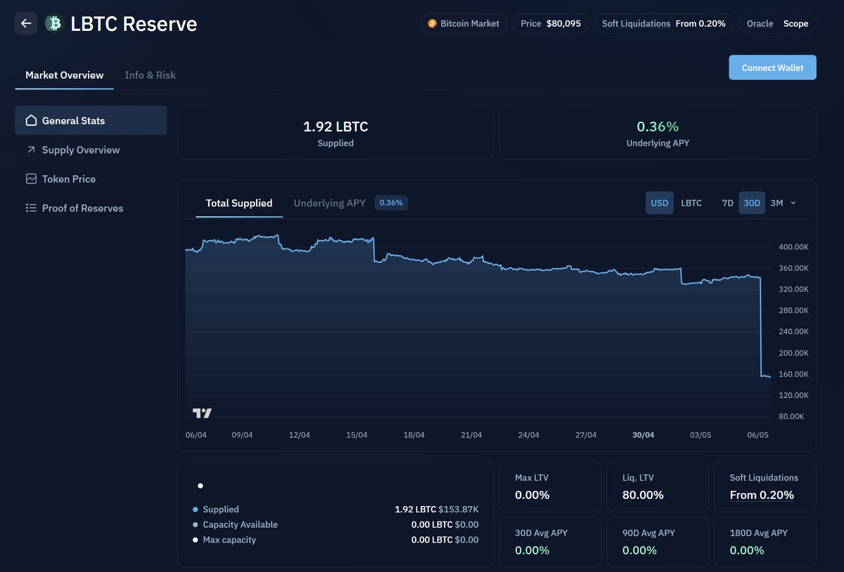This screenshot has height=572, width=844.
Task: Click the Bitcoin Market pill
Action: pos(463,23)
